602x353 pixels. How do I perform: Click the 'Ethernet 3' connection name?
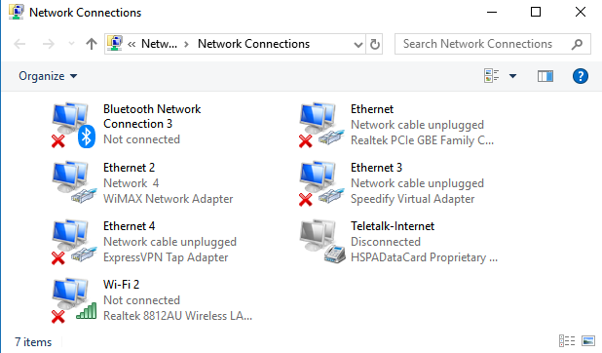tap(376, 168)
